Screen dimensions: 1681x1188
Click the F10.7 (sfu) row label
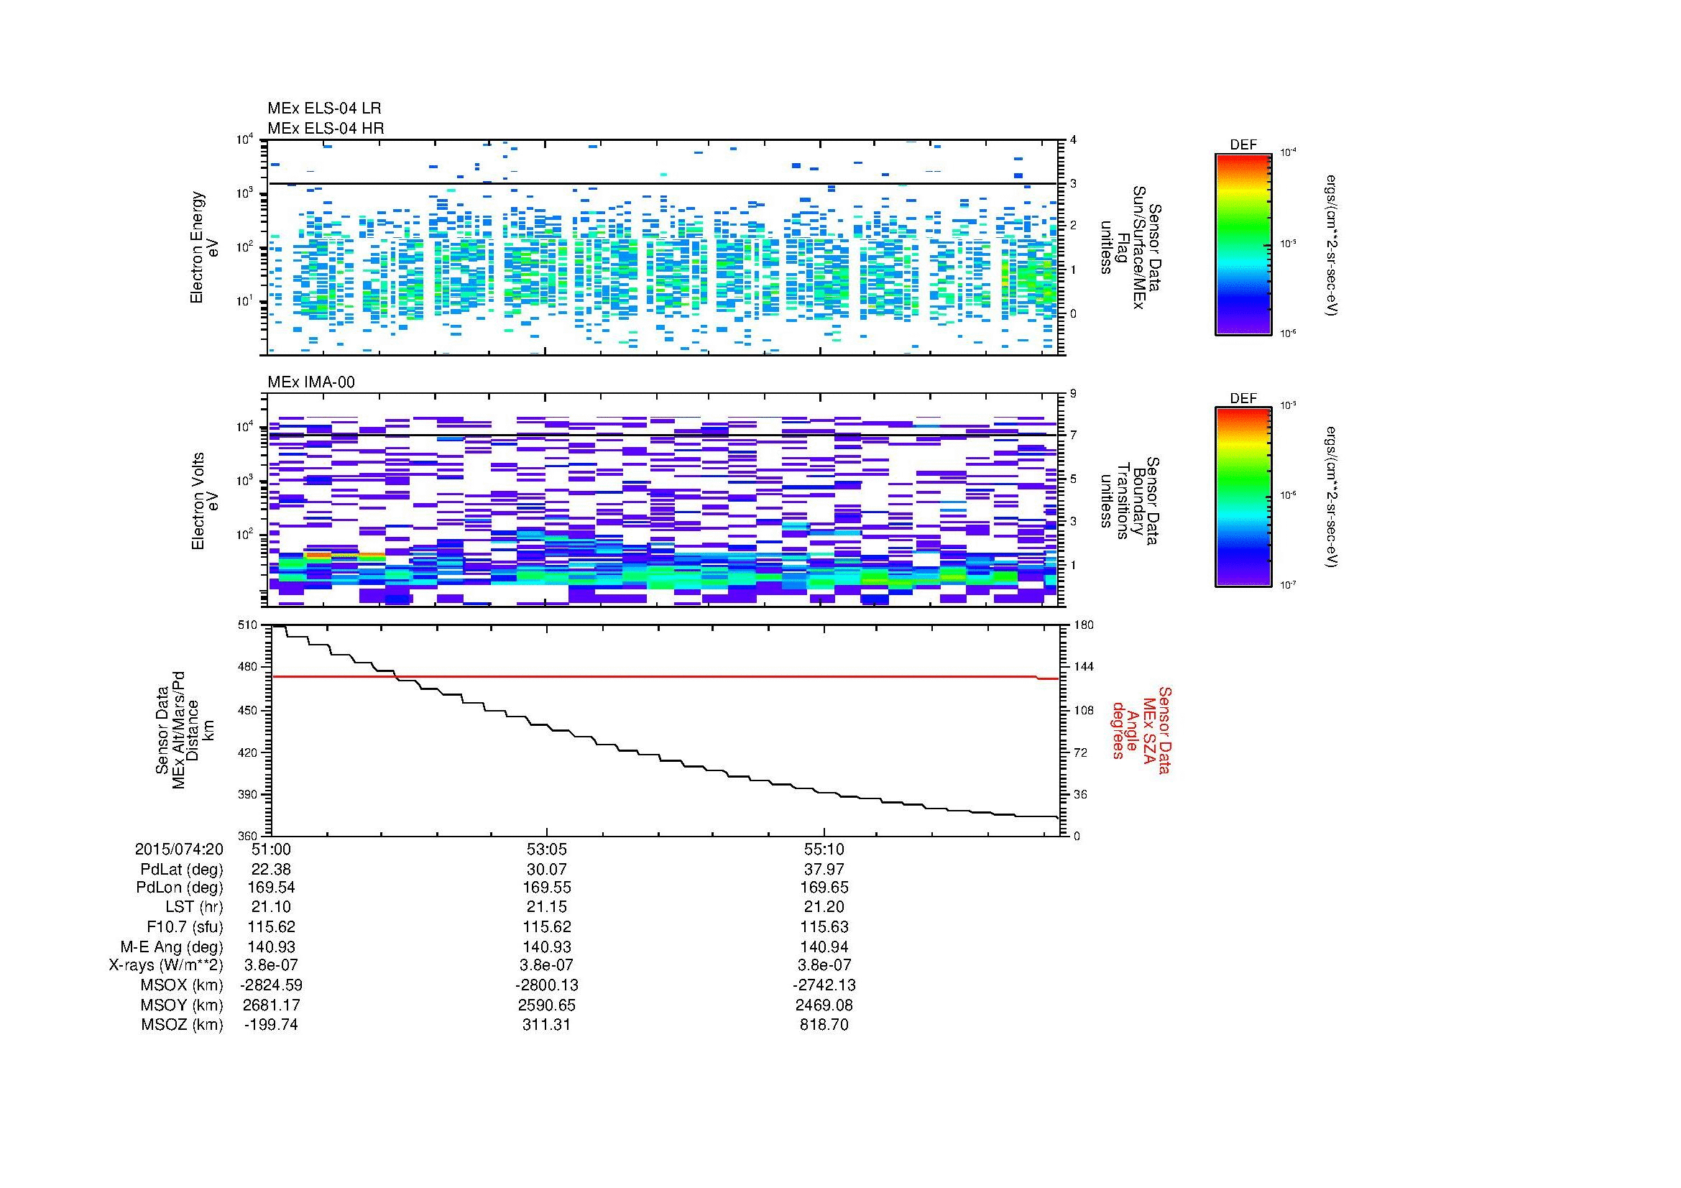coord(185,926)
